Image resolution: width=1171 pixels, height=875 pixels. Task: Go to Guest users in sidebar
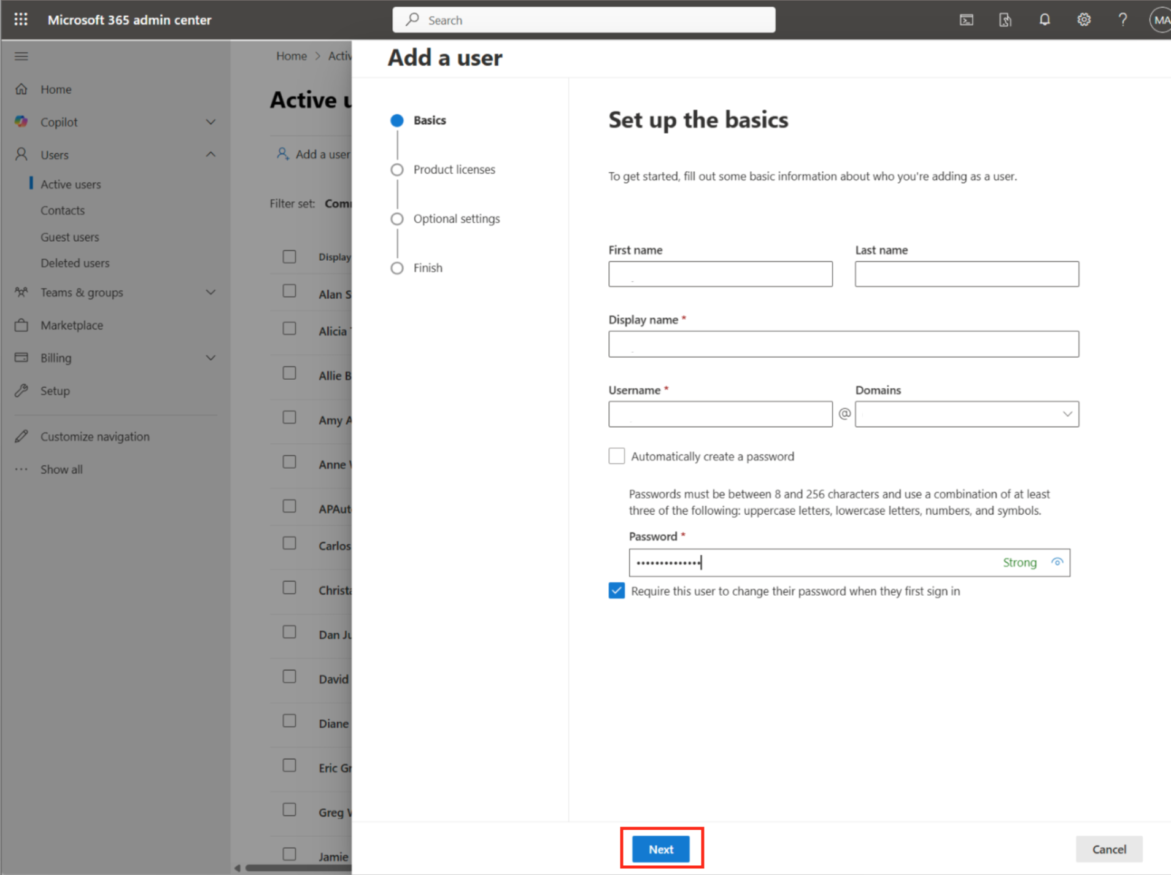(x=69, y=237)
